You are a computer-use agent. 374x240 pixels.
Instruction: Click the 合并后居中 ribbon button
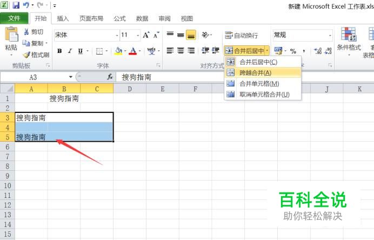(244, 51)
